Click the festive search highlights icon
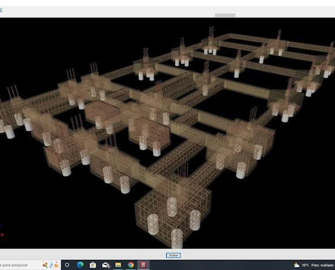This screenshot has height=270, width=335. (51, 265)
